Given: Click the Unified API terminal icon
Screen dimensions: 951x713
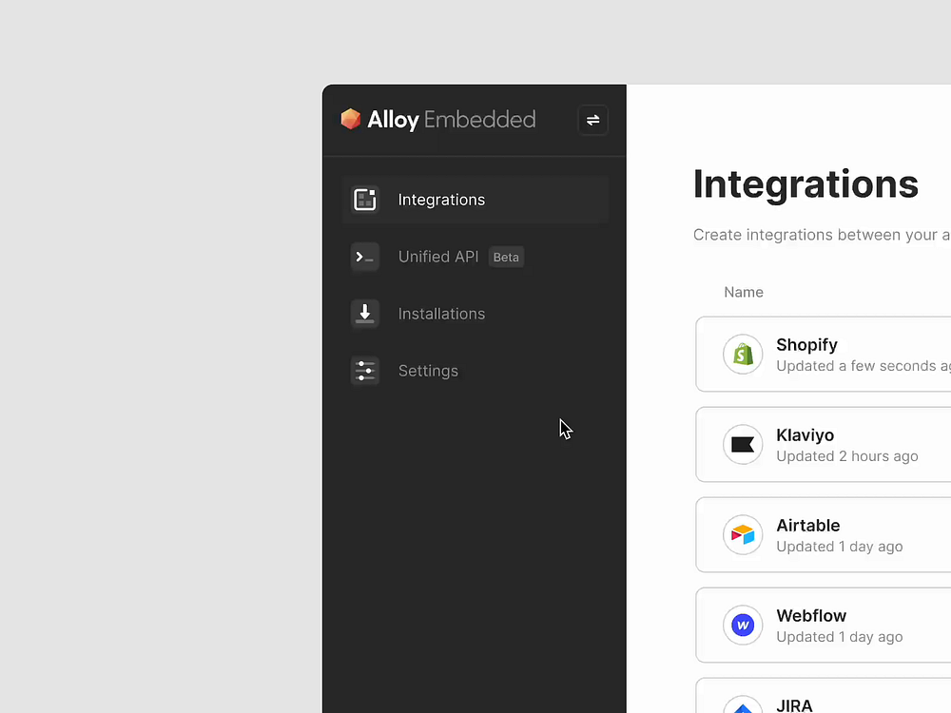Looking at the screenshot, I should pyautogui.click(x=365, y=257).
